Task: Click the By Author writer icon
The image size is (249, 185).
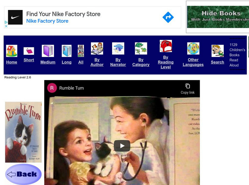Action: (97, 49)
